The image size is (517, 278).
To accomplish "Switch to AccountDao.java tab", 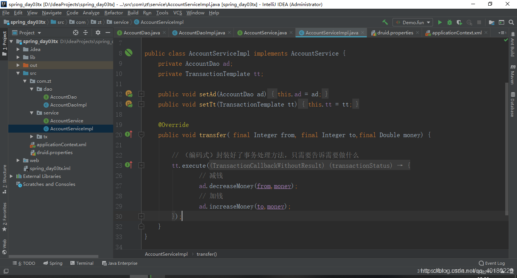I will coord(142,33).
